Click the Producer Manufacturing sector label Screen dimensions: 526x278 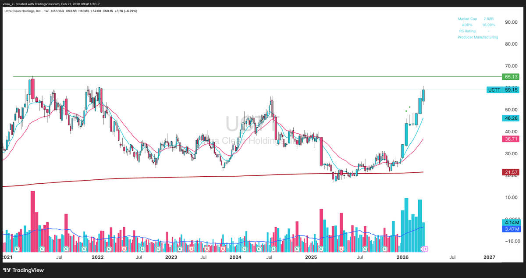(478, 37)
